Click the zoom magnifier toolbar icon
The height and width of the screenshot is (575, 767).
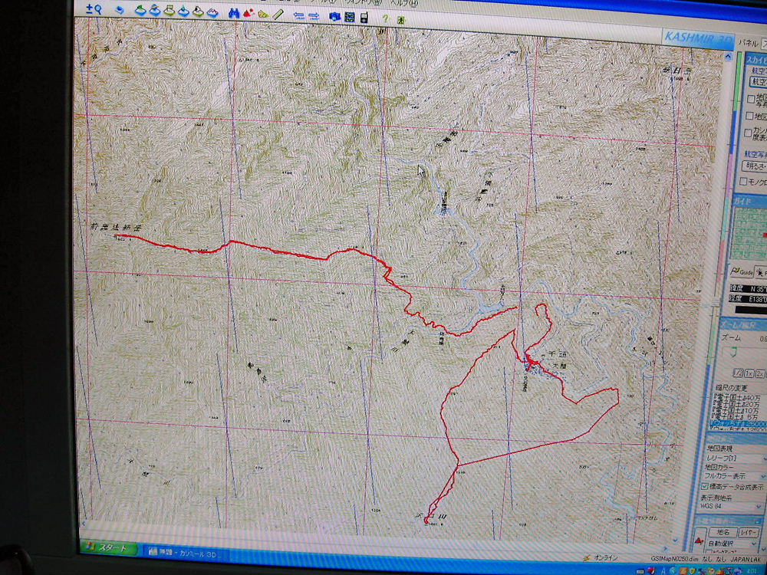pyautogui.click(x=94, y=9)
